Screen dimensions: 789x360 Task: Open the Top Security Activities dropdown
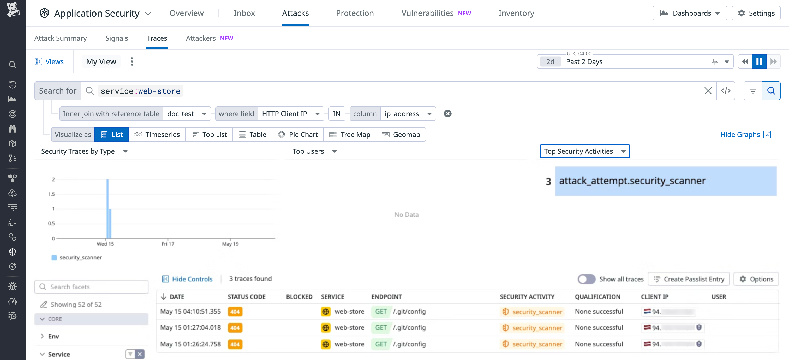584,151
